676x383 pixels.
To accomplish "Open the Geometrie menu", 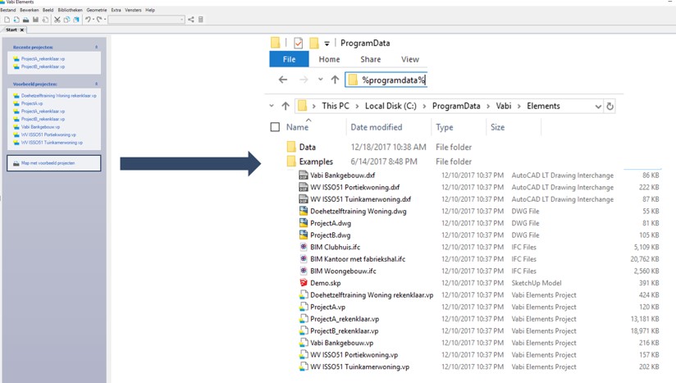I will pos(96,10).
